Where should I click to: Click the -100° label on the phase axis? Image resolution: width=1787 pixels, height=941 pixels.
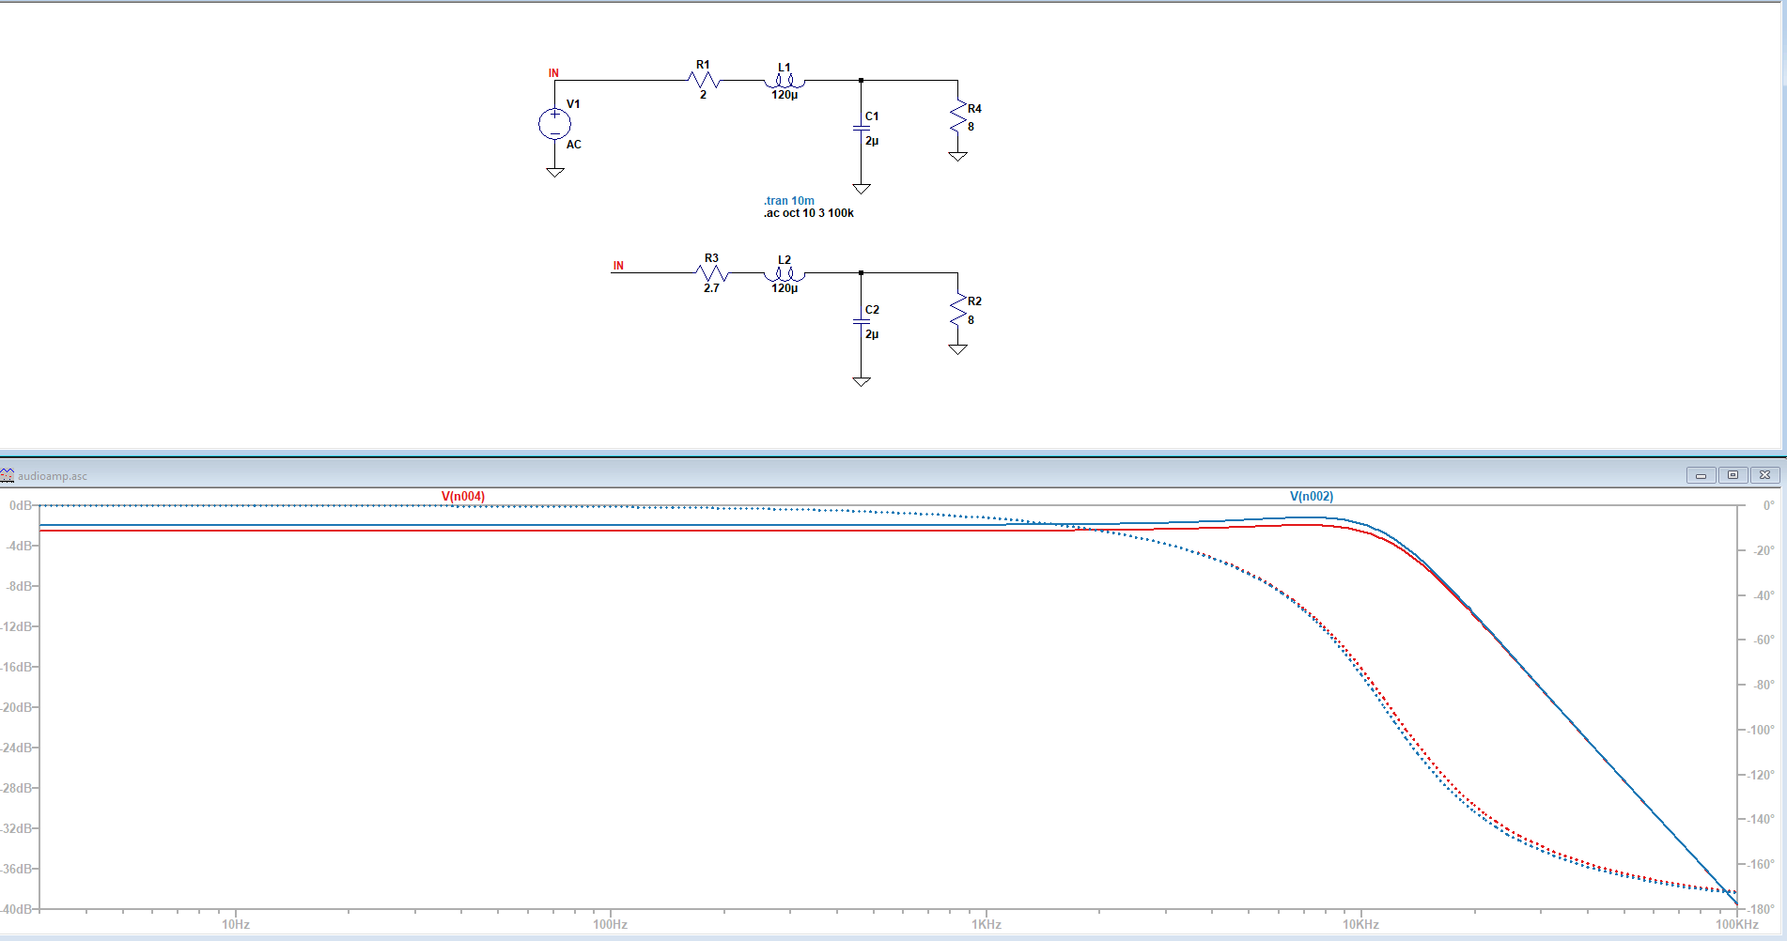[1762, 730]
